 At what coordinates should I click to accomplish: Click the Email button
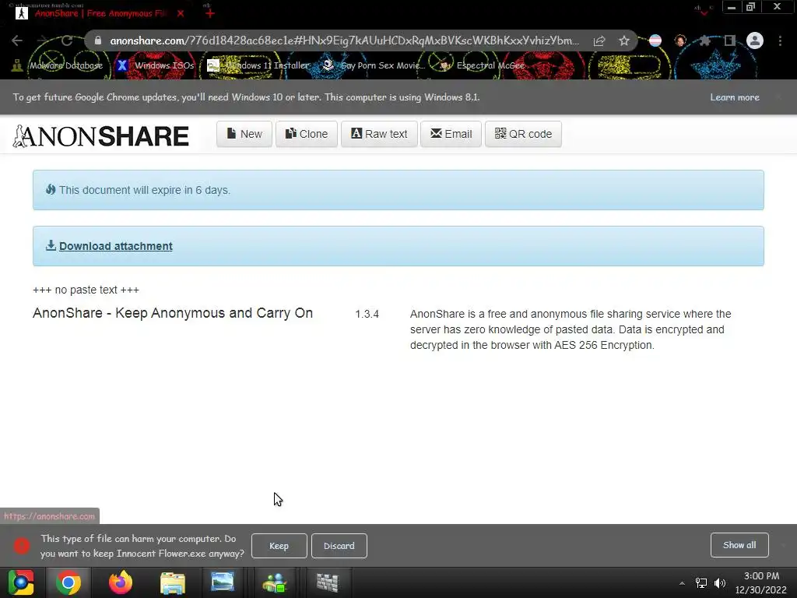click(451, 134)
